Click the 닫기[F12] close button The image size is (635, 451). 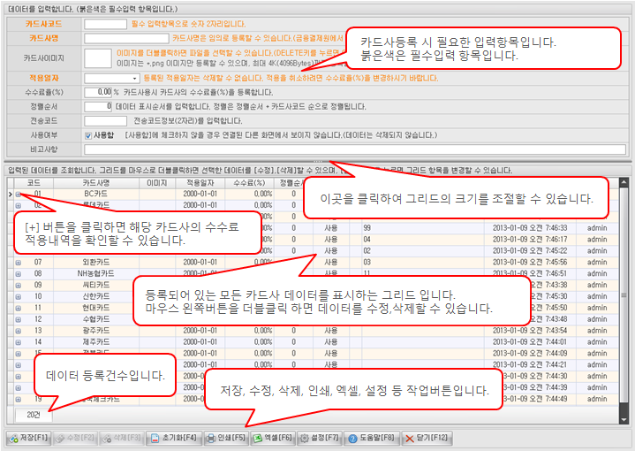coord(427,438)
